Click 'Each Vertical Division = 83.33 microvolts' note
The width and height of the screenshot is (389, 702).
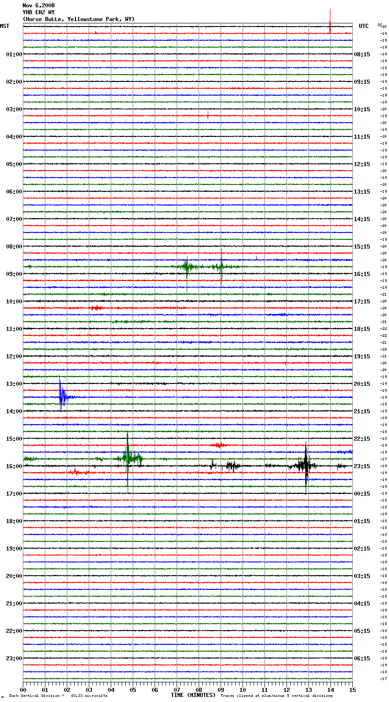click(58, 696)
